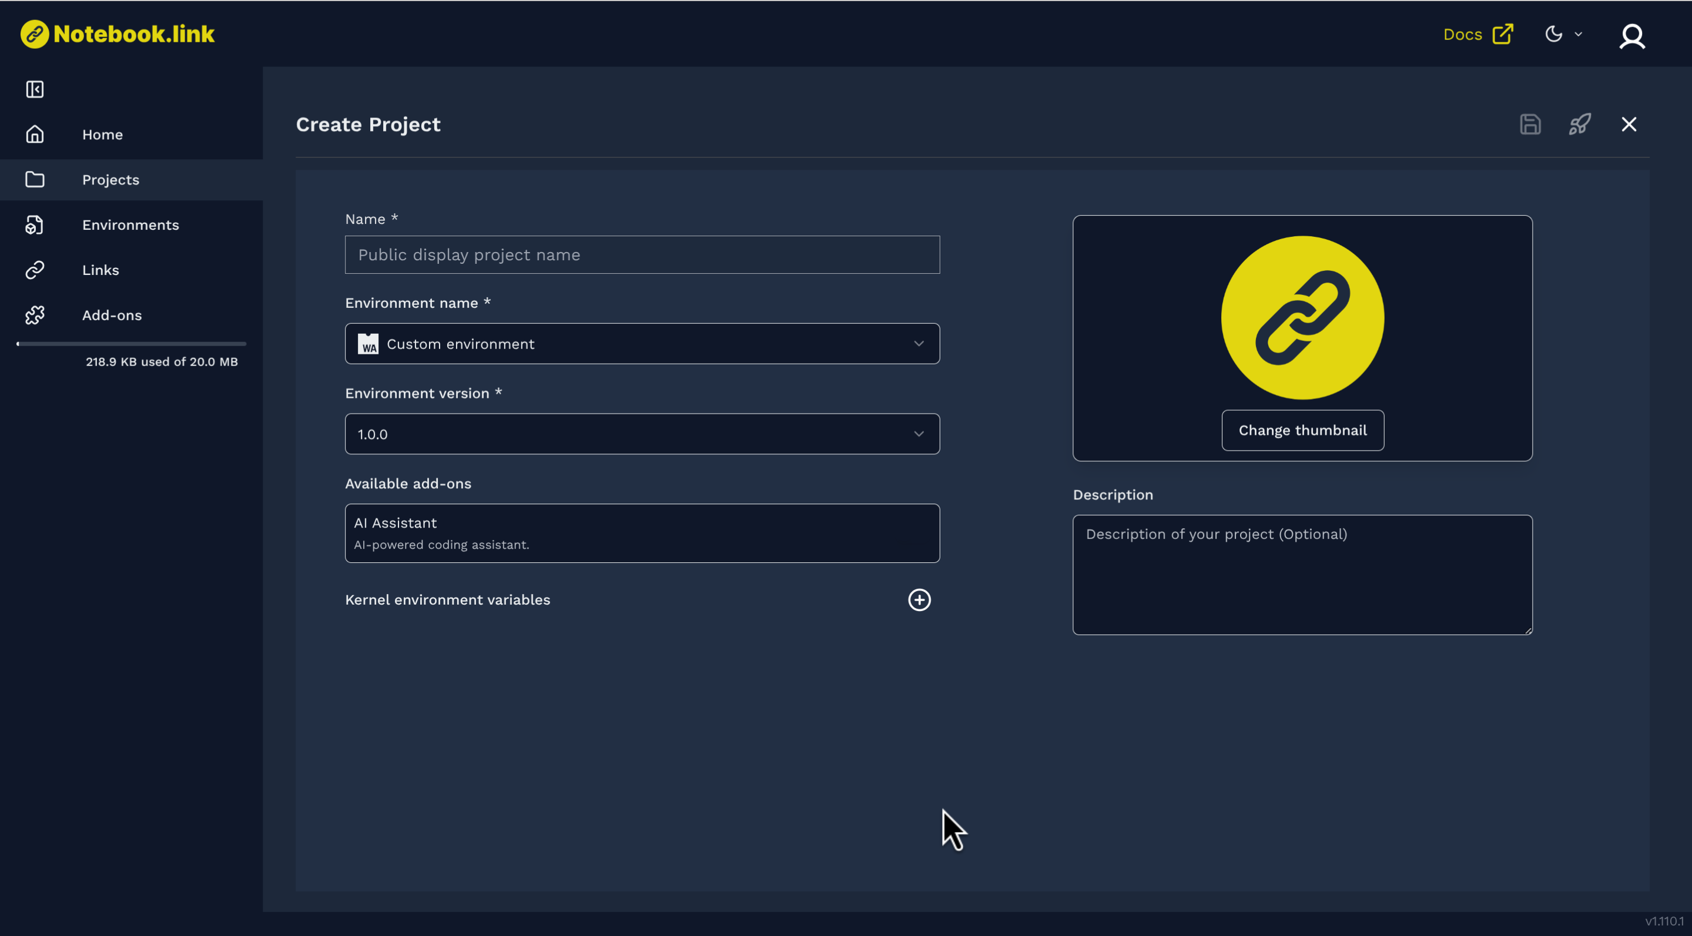Switch to the Projects section
The image size is (1692, 936).
click(x=110, y=179)
